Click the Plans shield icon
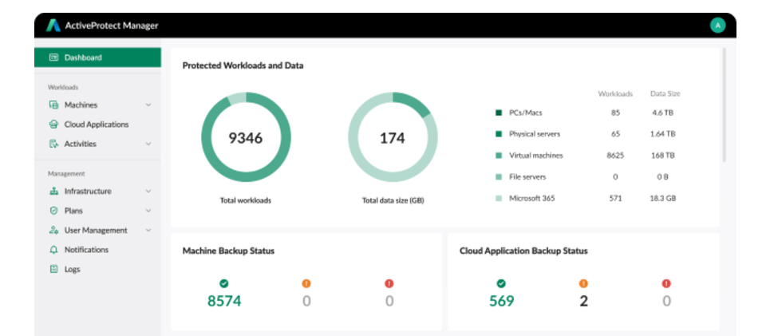 pos(53,211)
